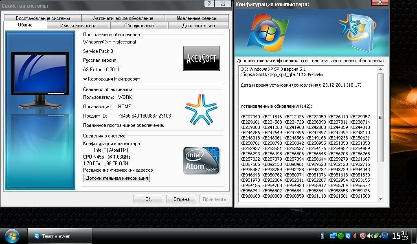Click the question mark help button
Screen dimensions: 417x244
(x=209, y=4)
